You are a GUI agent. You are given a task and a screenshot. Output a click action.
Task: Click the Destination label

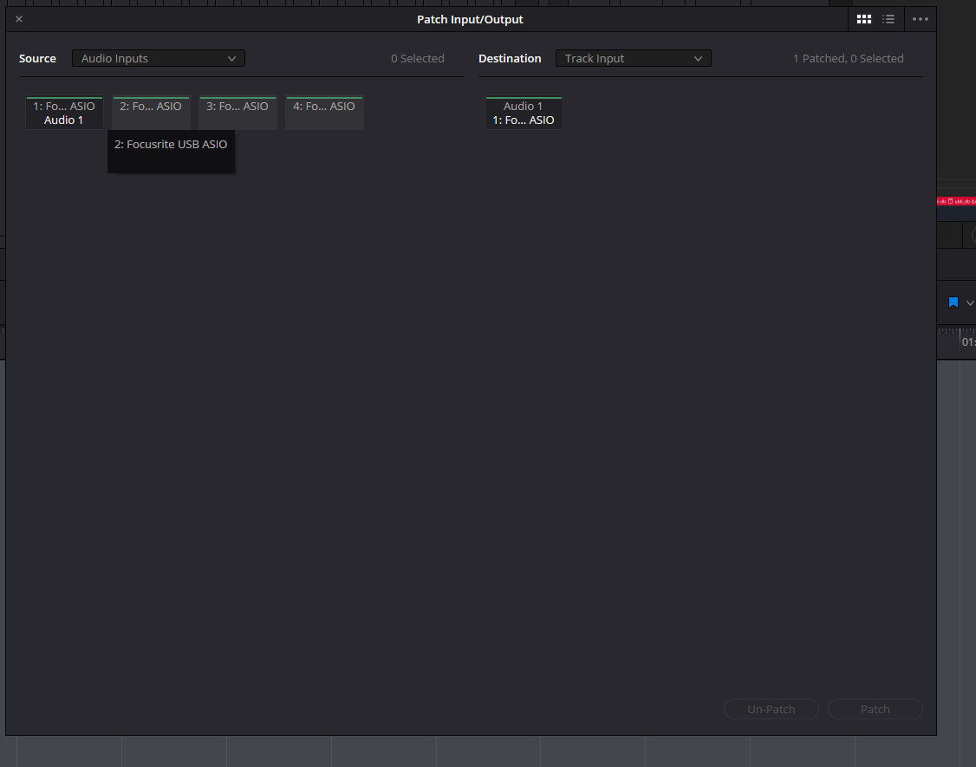click(510, 58)
